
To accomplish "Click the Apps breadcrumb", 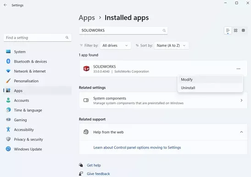I will pyautogui.click(x=87, y=18).
